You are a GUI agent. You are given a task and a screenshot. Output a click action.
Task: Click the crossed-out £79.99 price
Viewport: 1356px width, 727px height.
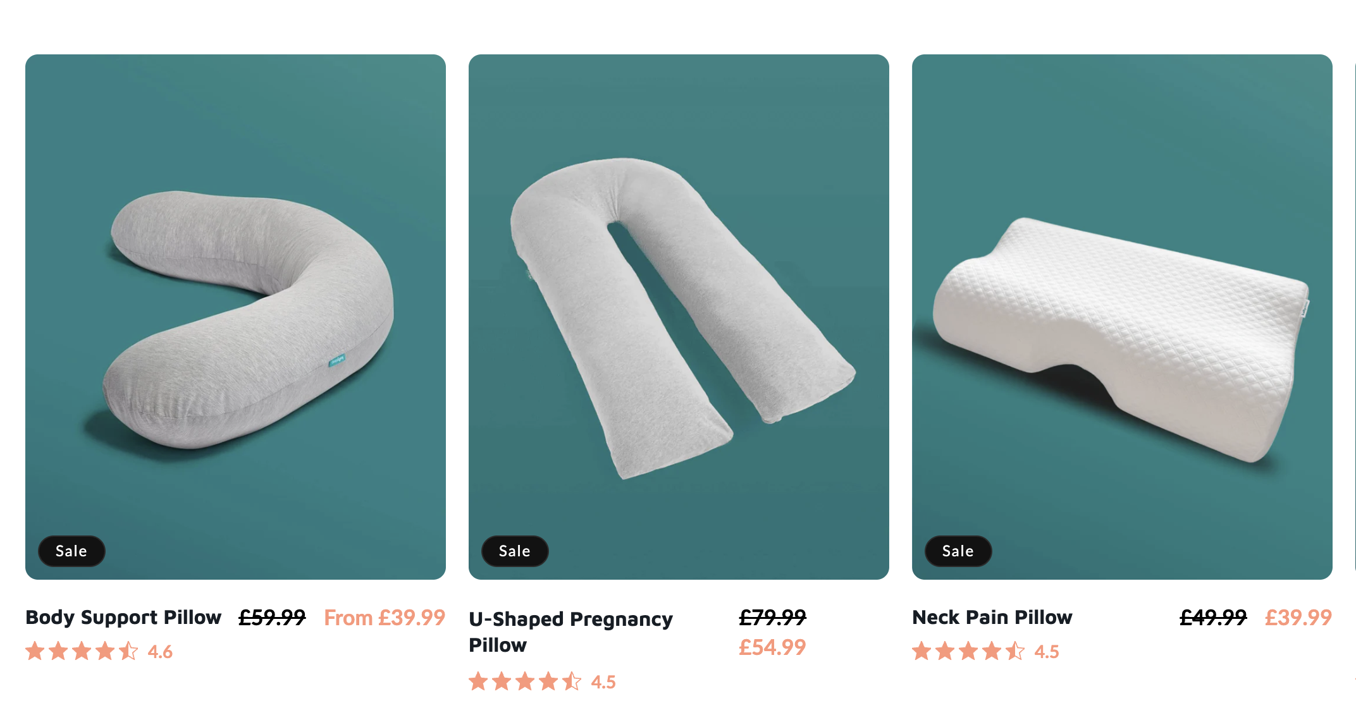coord(772,617)
